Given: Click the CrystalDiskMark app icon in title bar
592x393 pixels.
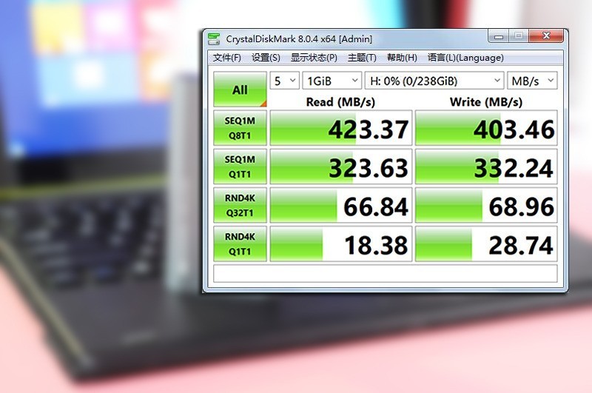Looking at the screenshot, I should click(x=214, y=38).
